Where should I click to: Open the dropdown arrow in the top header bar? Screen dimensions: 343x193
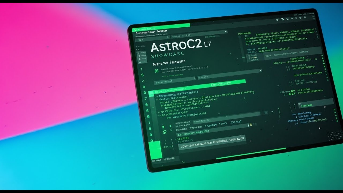[226, 31]
